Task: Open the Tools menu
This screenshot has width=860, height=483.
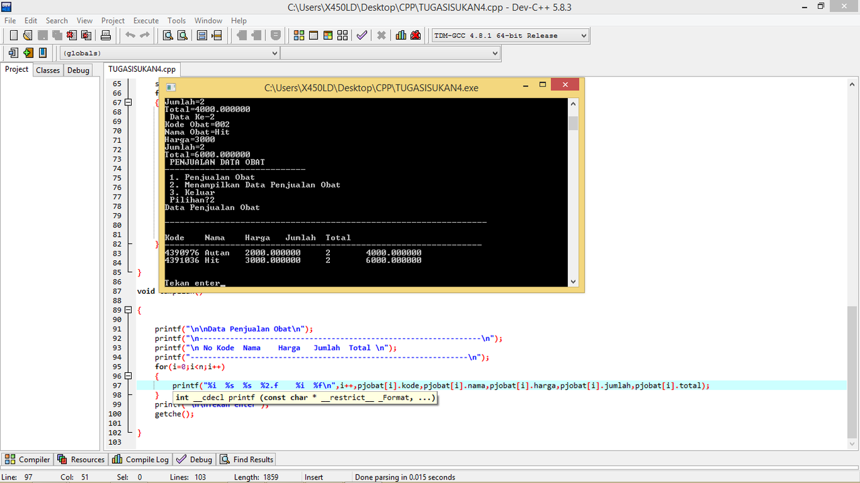Action: point(177,20)
